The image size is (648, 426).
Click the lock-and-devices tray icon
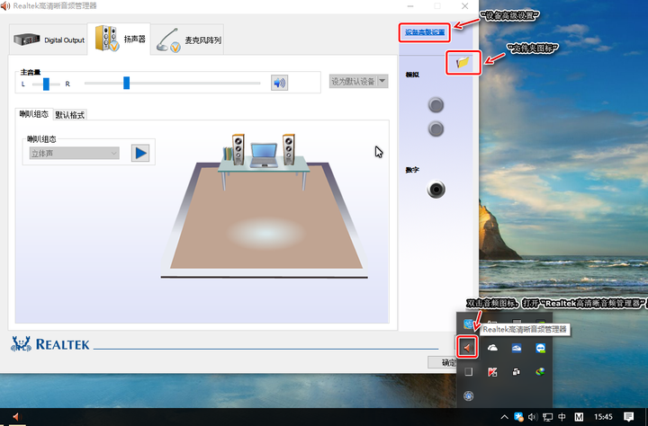click(x=517, y=372)
